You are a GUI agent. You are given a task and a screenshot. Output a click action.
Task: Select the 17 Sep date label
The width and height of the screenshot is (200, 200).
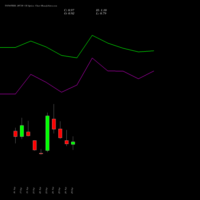coord(21,190)
